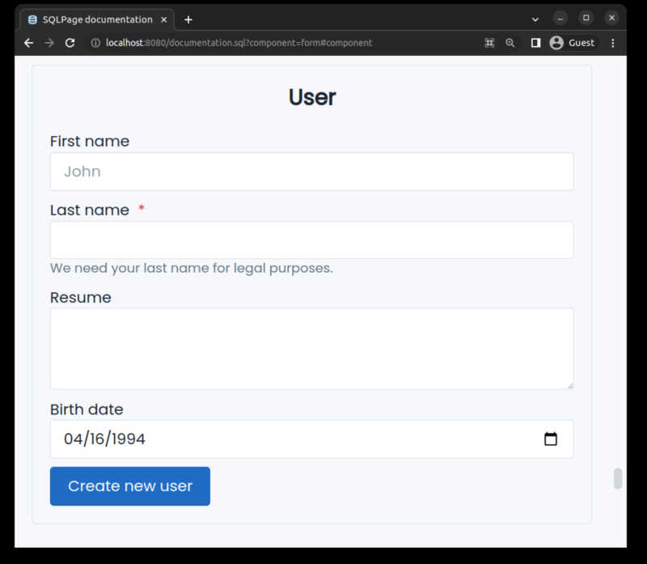Reload the page with the refresh icon
Viewport: 647px width, 564px height.
pyautogui.click(x=70, y=43)
